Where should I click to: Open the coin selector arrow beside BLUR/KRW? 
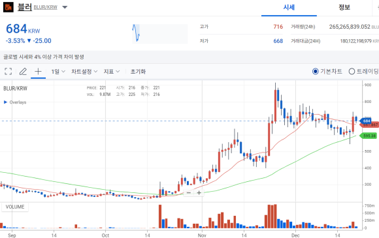tap(65, 7)
